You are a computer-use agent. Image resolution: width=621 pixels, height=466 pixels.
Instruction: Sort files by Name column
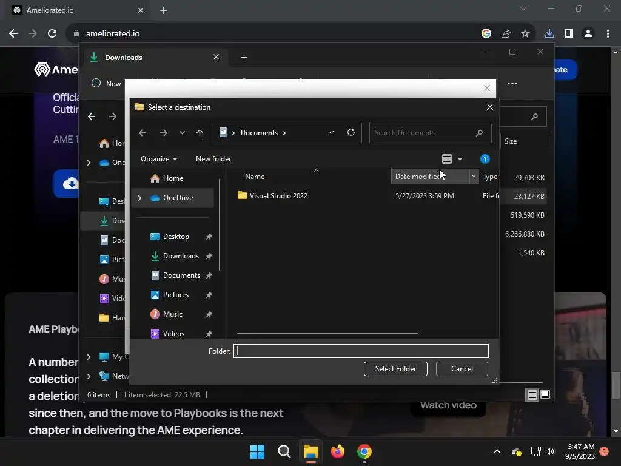(x=255, y=177)
